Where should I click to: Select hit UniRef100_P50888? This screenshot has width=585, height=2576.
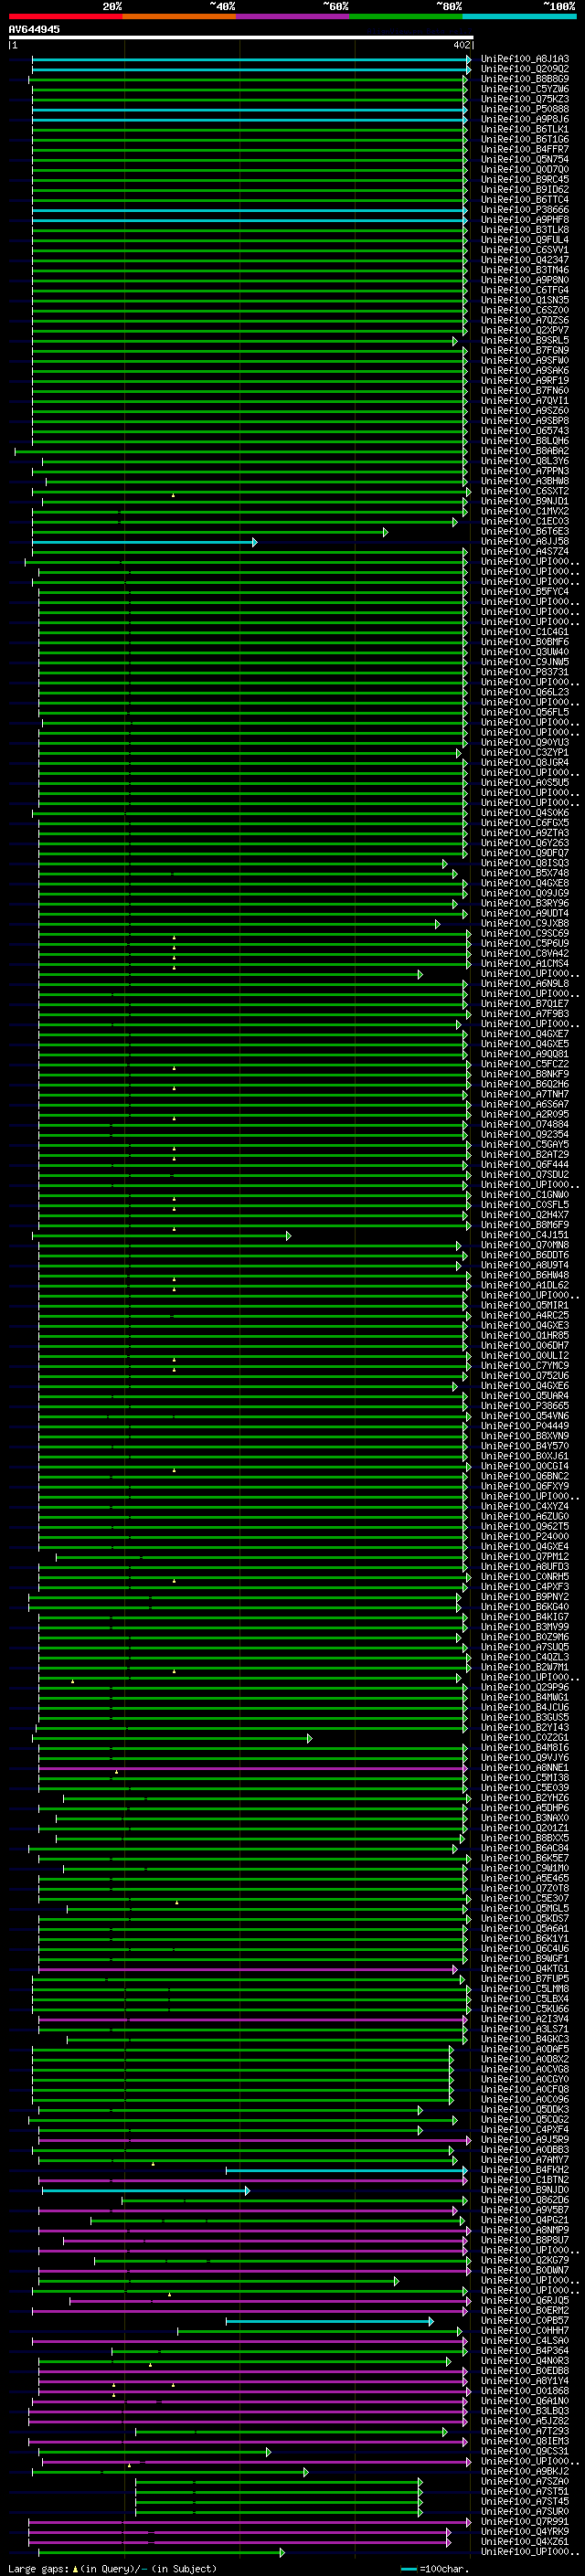point(525,109)
